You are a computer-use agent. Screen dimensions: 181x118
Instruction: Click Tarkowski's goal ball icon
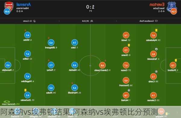click(x=156, y=49)
